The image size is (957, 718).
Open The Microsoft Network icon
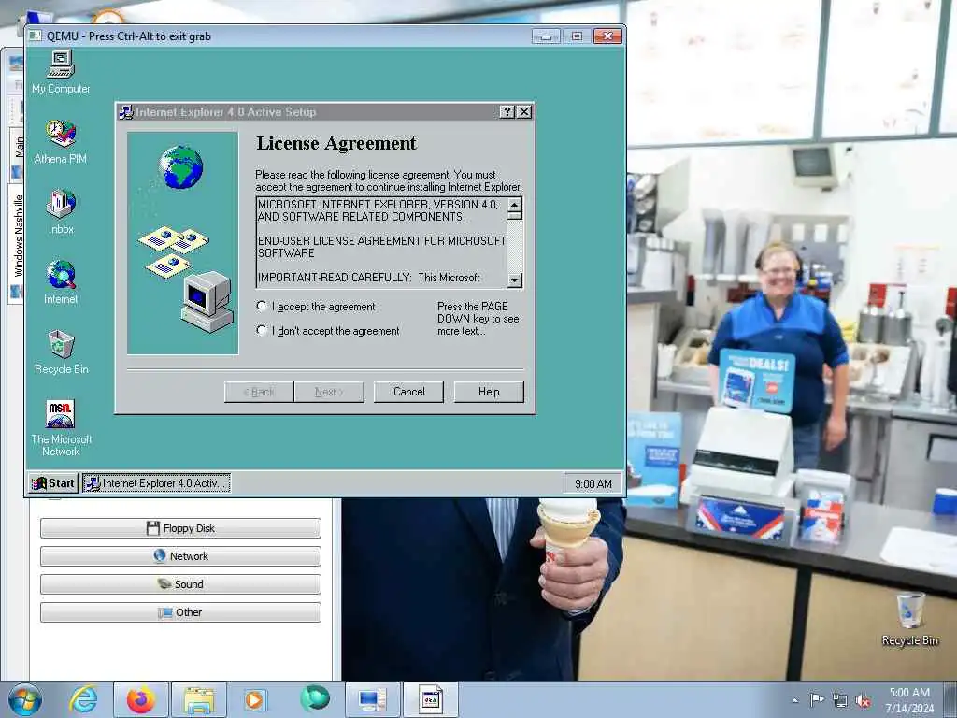[x=61, y=427]
